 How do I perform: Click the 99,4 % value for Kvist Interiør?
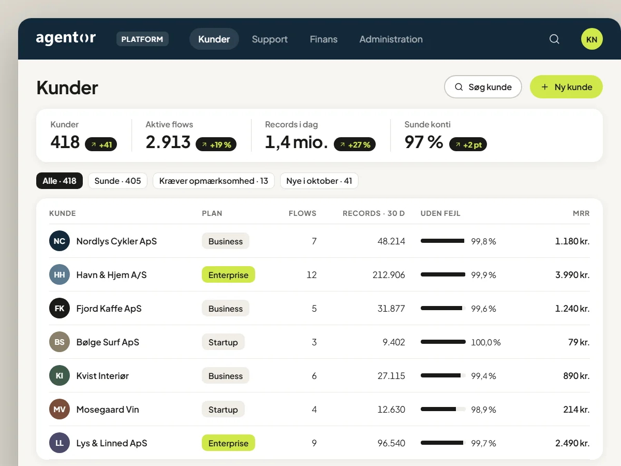[x=483, y=376]
